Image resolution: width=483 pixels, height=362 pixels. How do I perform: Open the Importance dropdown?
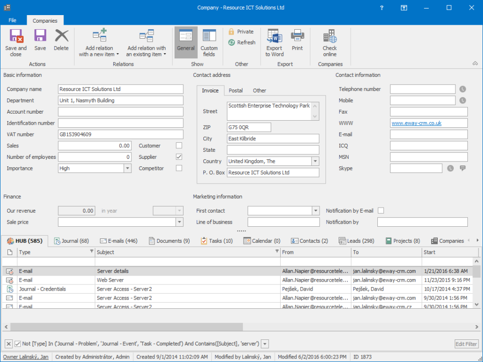pos(127,168)
